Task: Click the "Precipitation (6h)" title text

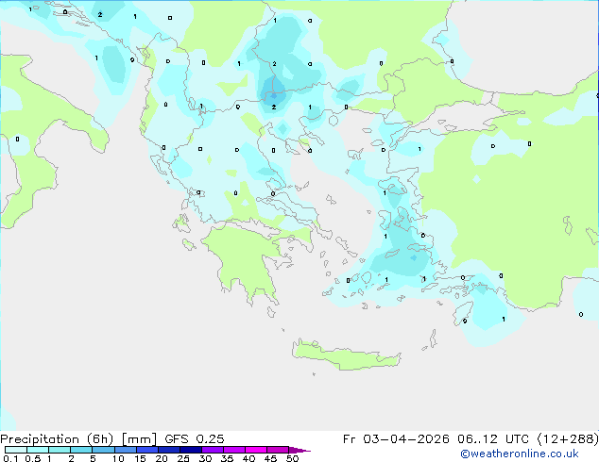Action: pos(57,439)
